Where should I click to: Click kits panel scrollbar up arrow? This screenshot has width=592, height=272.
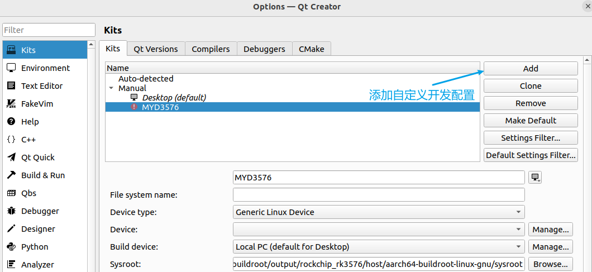587,60
